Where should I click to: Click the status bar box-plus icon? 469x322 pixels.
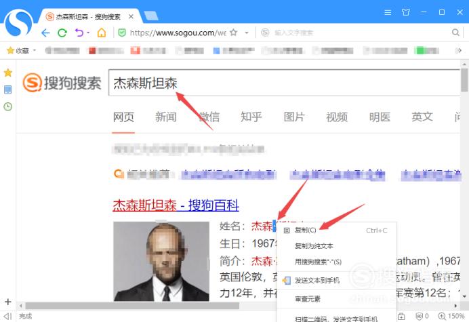click(x=402, y=316)
